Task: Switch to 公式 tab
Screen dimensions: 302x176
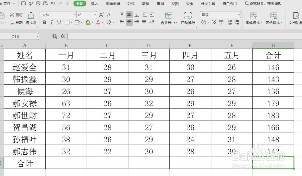Action: tap(131, 4)
